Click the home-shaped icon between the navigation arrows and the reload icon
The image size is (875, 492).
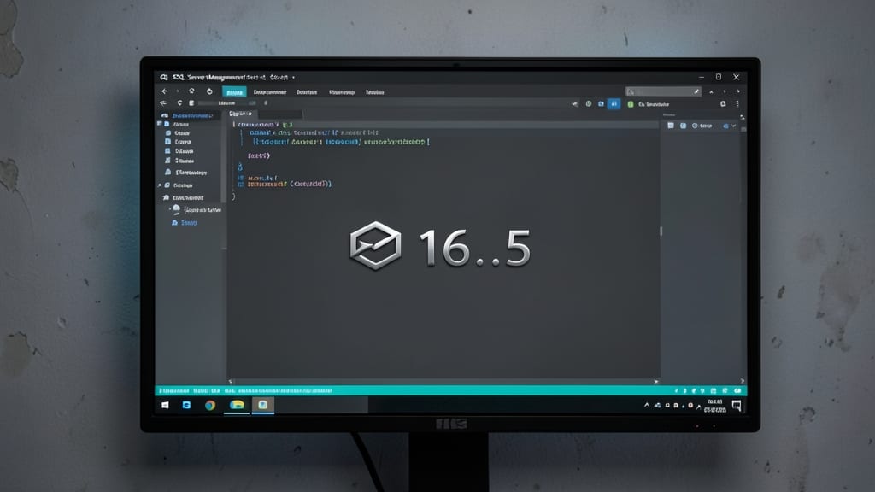pos(191,91)
